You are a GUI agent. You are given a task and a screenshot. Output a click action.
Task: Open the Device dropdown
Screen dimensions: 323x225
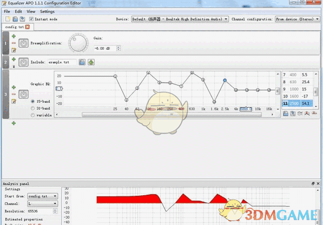pyautogui.click(x=180, y=19)
